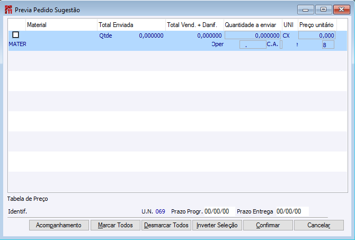355x240 pixels.
Task: Click the Total Enviada column header
Action: [x=131, y=25]
